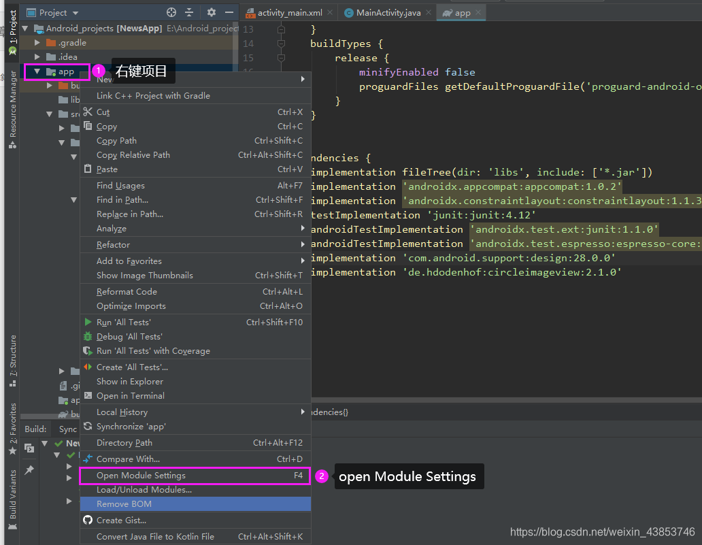702x545 pixels.
Task: Select the .idea folder in tree
Action: [67, 57]
